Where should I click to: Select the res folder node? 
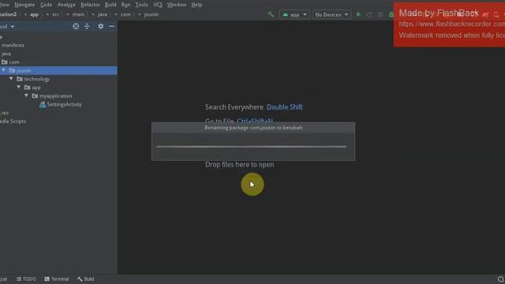pyautogui.click(x=5, y=113)
